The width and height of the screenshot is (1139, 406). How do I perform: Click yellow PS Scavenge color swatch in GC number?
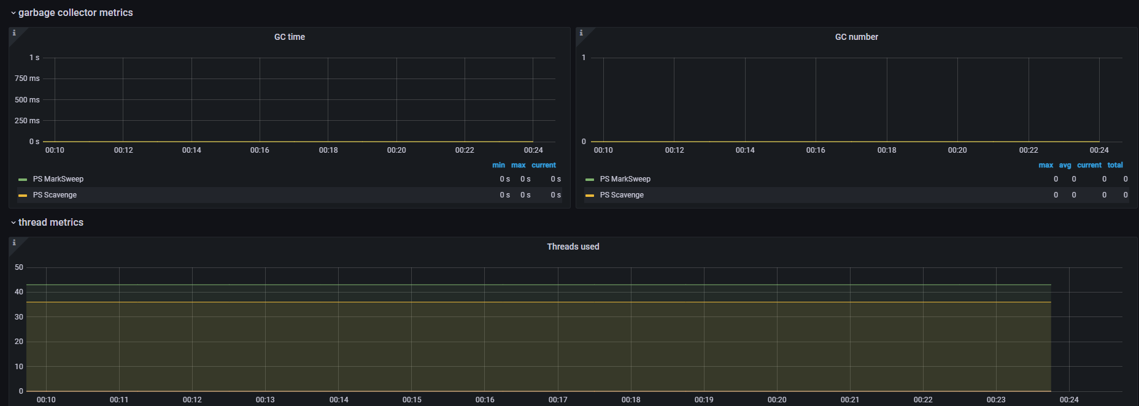pyautogui.click(x=590, y=196)
